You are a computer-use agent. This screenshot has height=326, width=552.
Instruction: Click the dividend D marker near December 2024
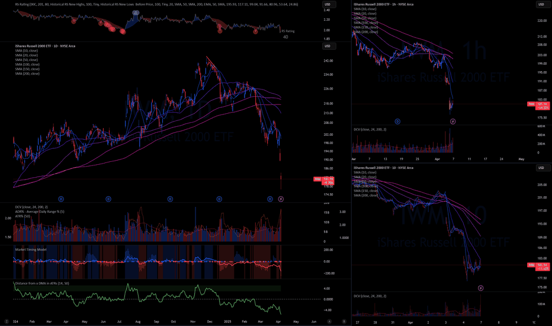tap(219, 199)
